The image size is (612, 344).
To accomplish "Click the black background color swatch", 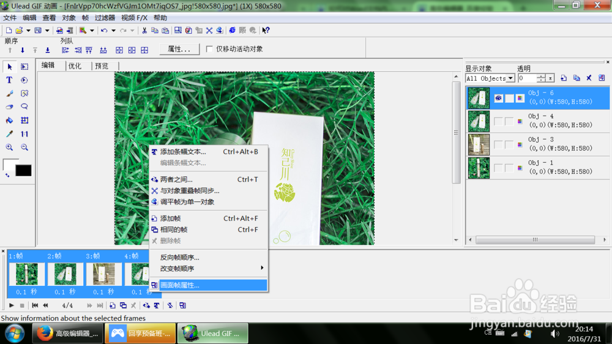I will (x=23, y=170).
